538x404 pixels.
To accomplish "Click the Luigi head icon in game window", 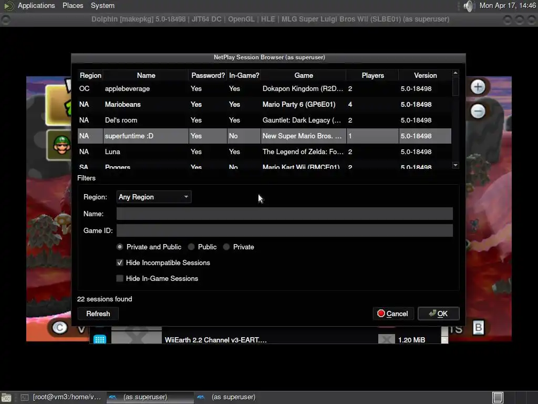I will (62, 145).
